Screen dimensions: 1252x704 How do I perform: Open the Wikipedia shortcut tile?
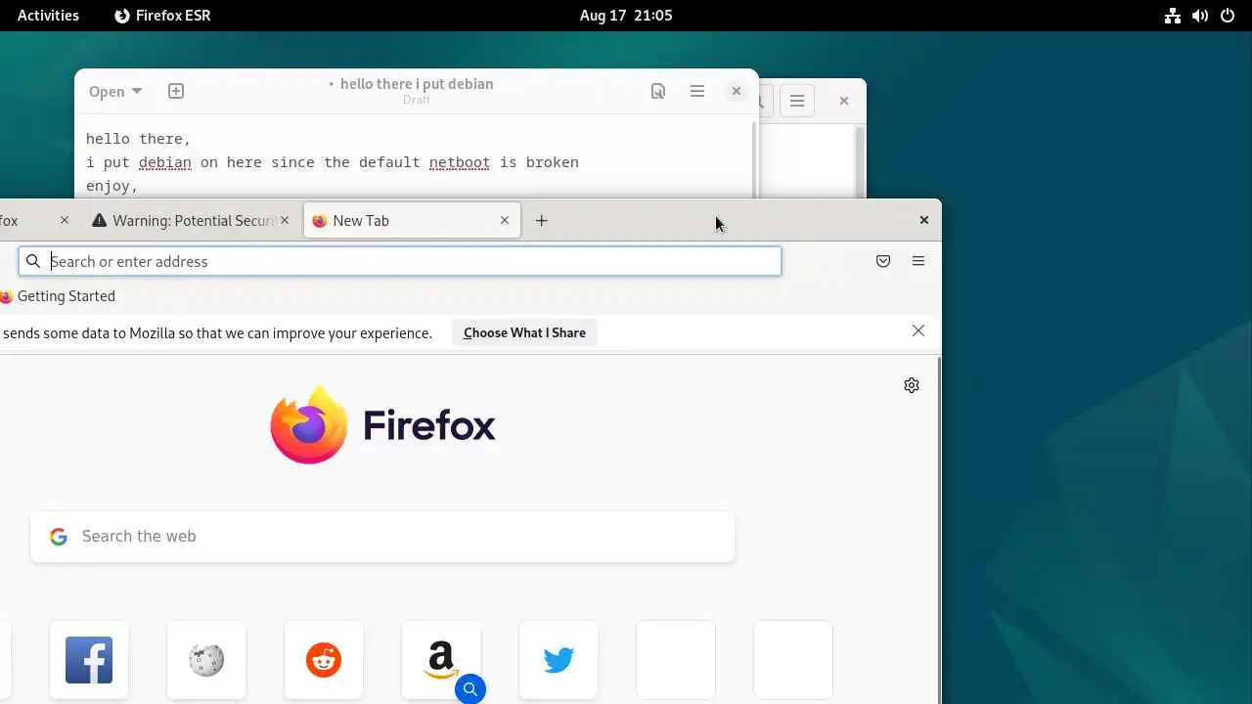tap(206, 660)
